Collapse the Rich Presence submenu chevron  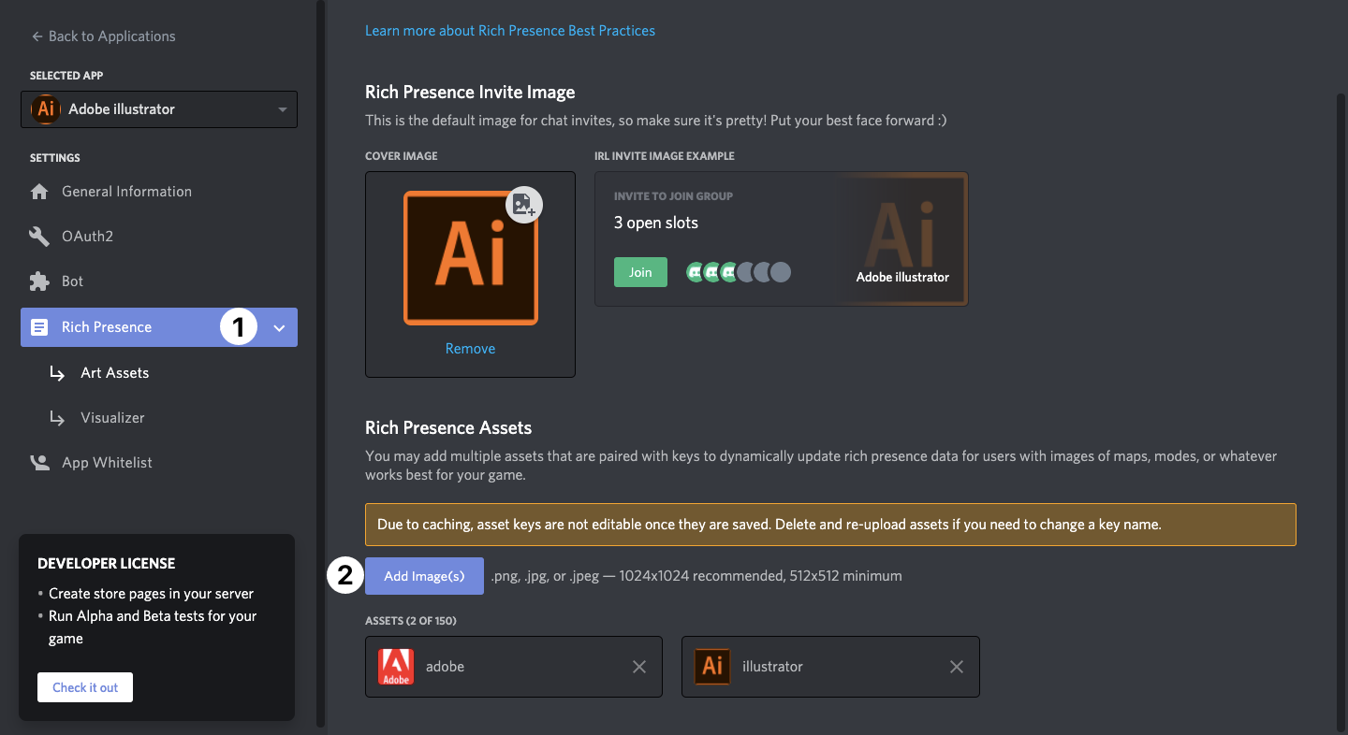click(279, 328)
